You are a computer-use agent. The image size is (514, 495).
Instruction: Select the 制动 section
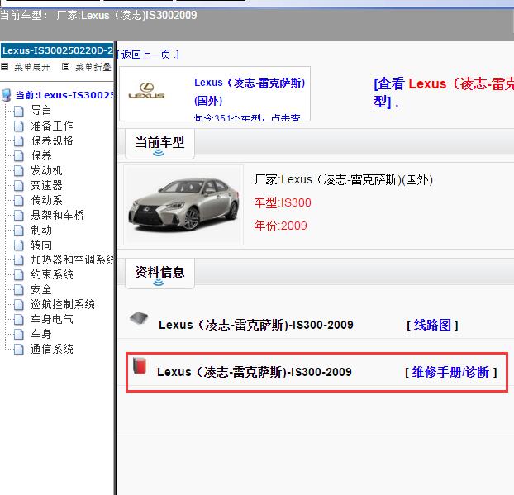(41, 230)
